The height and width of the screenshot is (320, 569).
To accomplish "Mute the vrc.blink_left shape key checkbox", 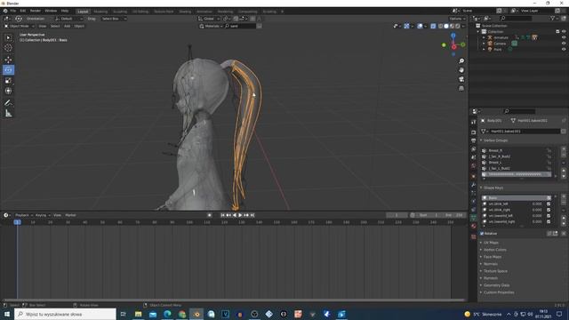I will (x=549, y=204).
